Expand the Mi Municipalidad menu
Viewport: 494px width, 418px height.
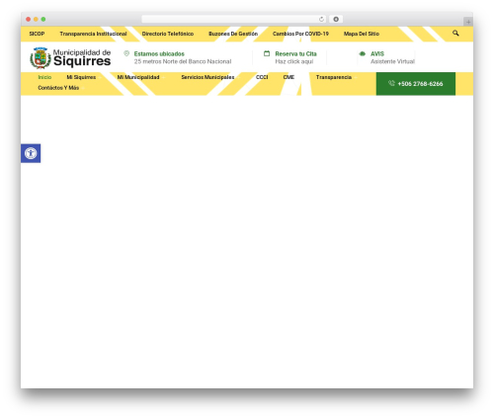[138, 77]
